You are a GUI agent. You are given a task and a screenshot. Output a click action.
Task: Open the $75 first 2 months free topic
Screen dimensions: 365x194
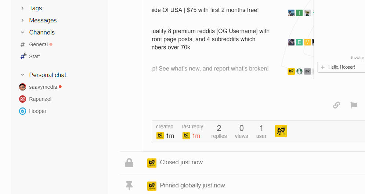pyautogui.click(x=205, y=10)
